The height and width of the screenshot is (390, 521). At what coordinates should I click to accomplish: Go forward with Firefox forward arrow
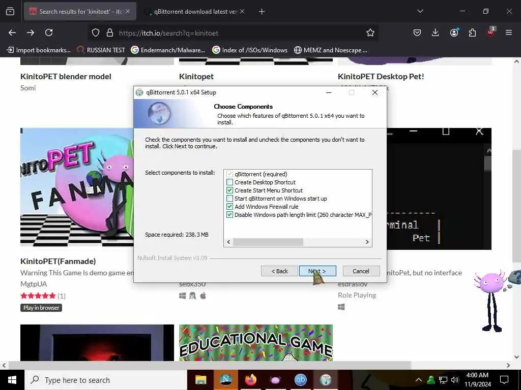click(x=30, y=32)
